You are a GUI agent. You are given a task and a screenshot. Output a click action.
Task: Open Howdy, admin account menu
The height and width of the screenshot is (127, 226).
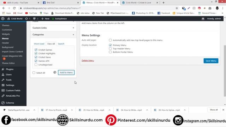coord(214,19)
